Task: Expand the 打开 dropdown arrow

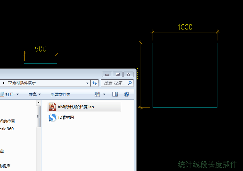Action: coord(18,94)
